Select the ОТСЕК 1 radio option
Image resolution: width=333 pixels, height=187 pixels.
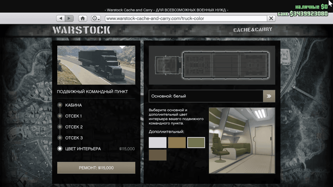click(60, 116)
